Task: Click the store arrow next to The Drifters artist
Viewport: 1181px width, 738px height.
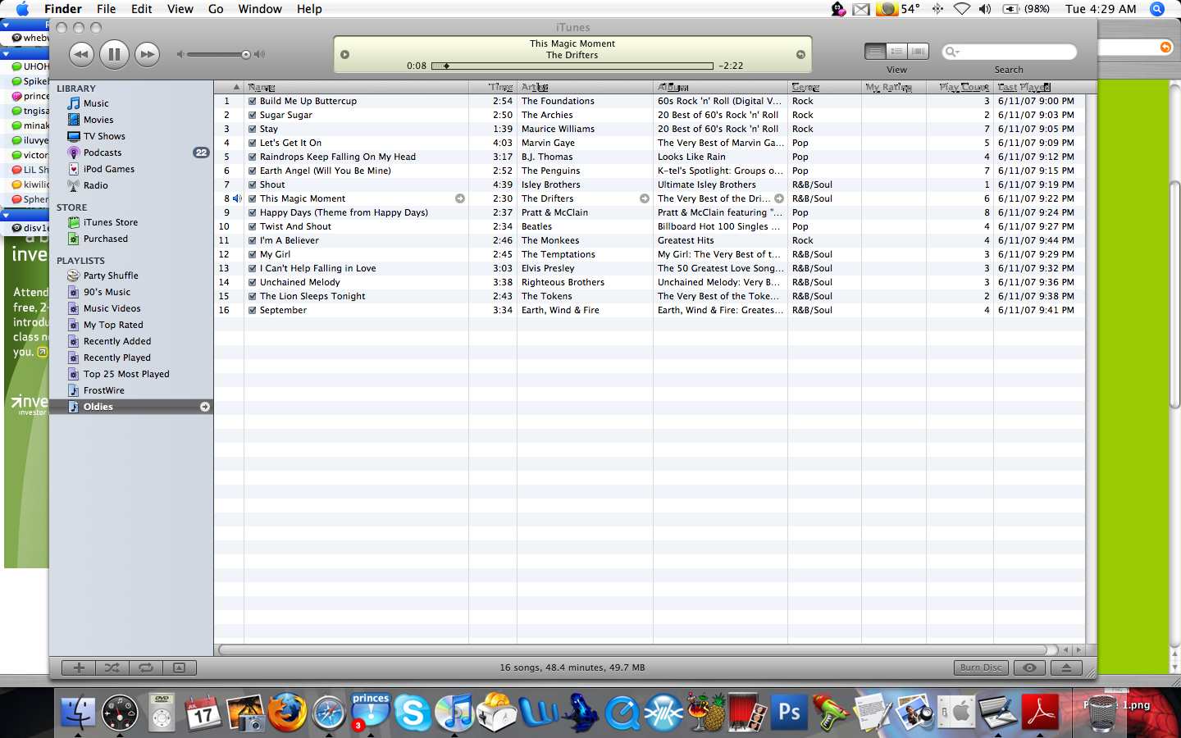Action: (x=645, y=198)
